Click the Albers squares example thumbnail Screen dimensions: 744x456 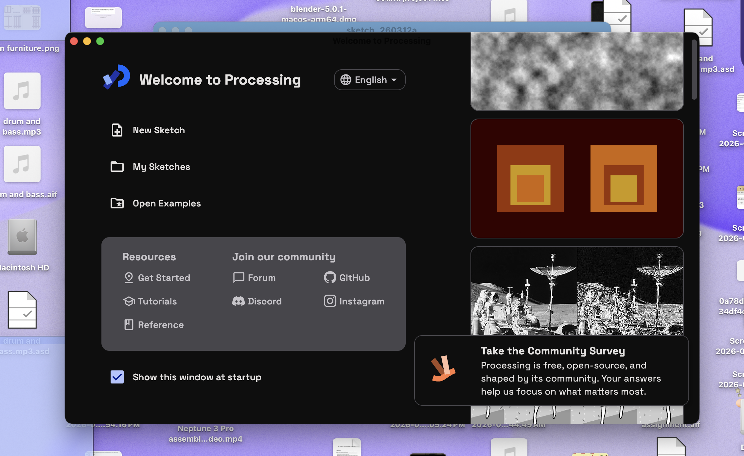(x=576, y=178)
